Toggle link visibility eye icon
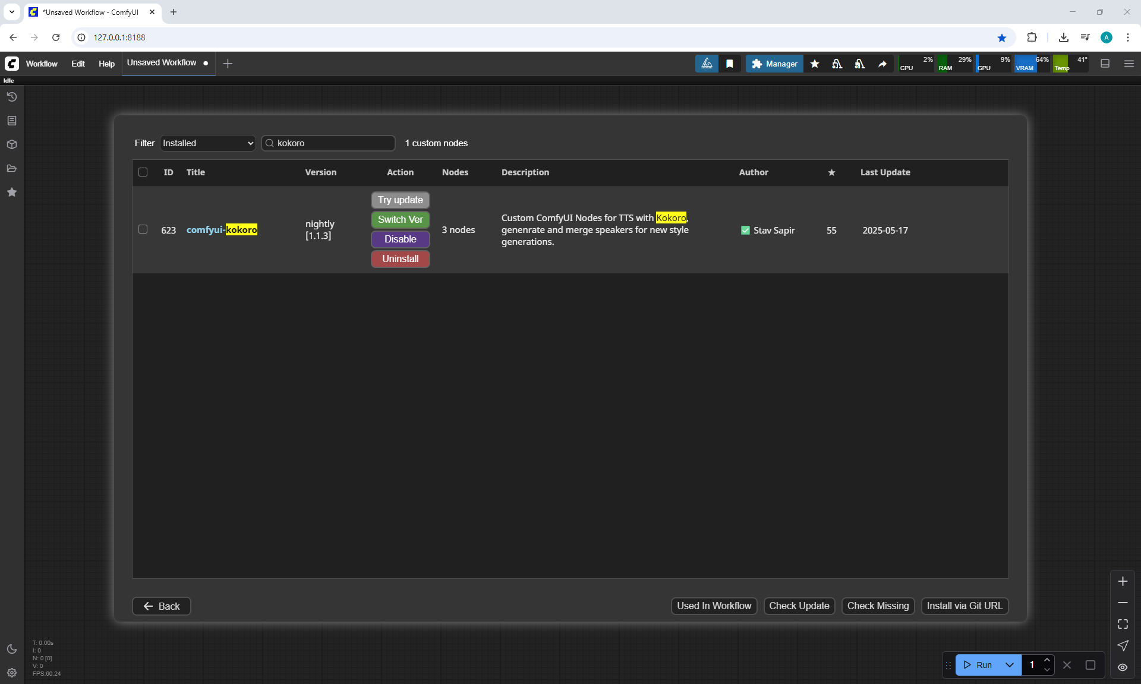 [1123, 667]
